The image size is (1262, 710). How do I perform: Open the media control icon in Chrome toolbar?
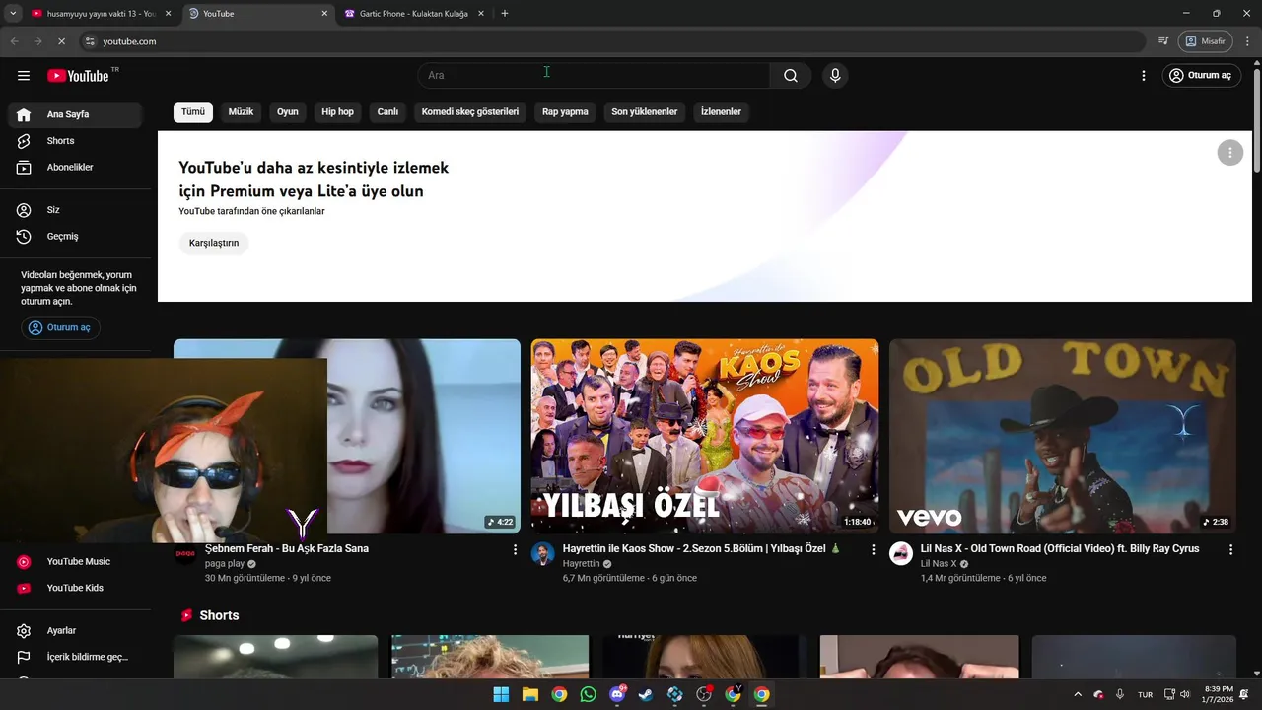(1163, 41)
